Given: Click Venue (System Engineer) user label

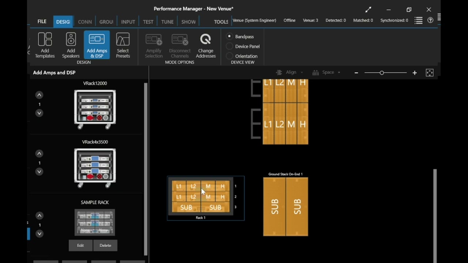Looking at the screenshot, I should click(254, 20).
